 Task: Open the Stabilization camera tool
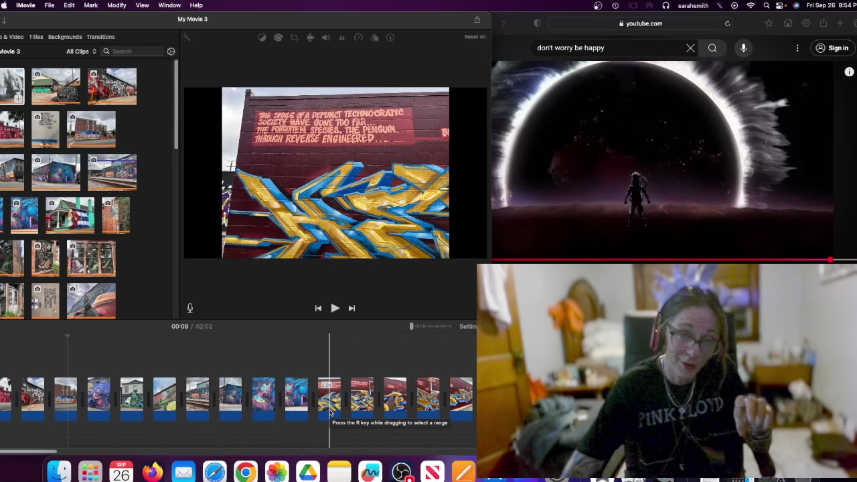point(310,37)
